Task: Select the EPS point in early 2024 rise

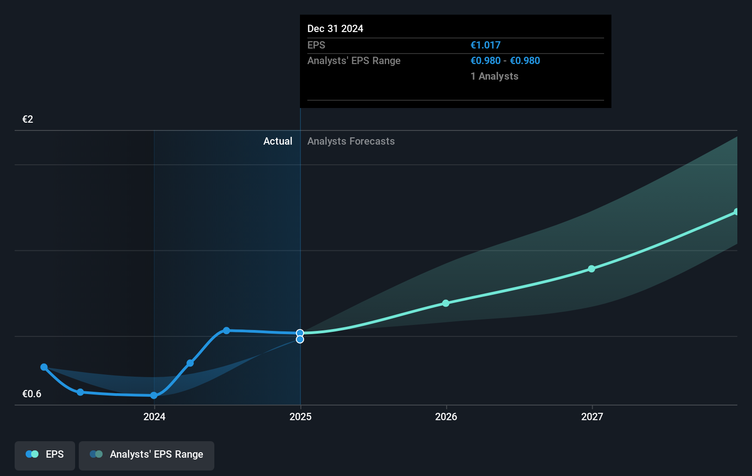Action: pyautogui.click(x=190, y=363)
